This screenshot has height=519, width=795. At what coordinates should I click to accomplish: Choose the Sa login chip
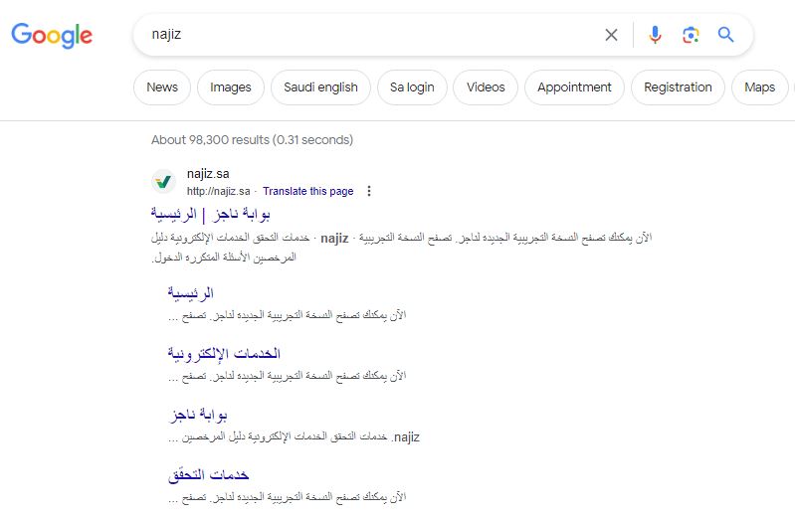point(412,87)
